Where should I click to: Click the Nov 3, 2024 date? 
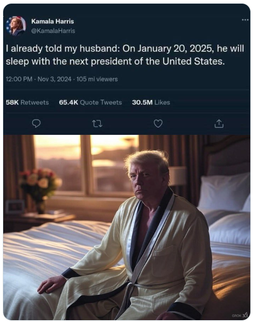pyautogui.click(x=55, y=79)
